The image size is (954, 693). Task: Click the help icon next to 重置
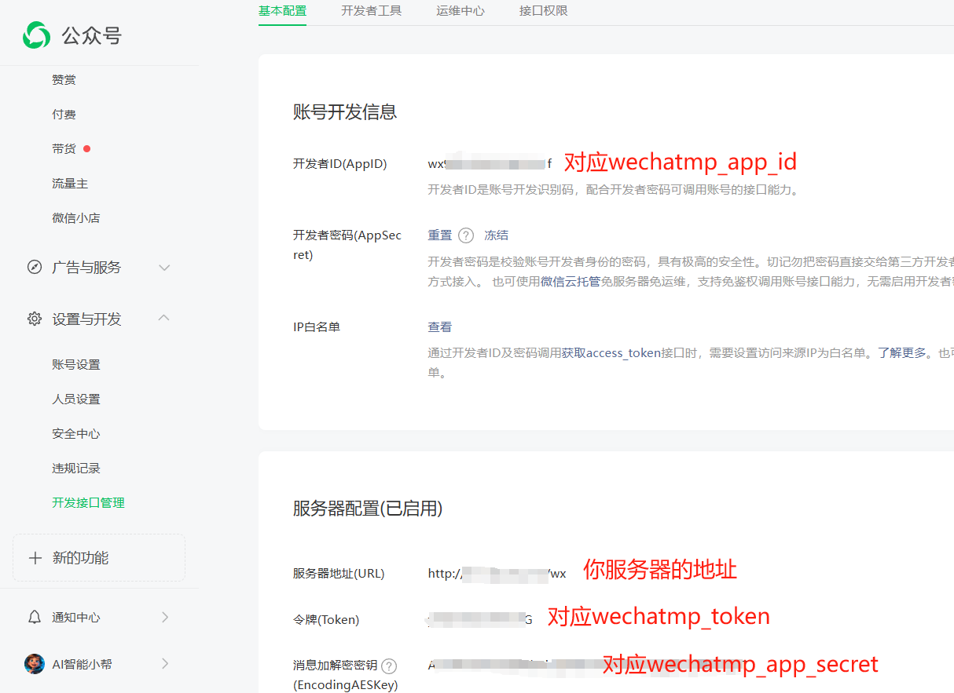coord(466,235)
